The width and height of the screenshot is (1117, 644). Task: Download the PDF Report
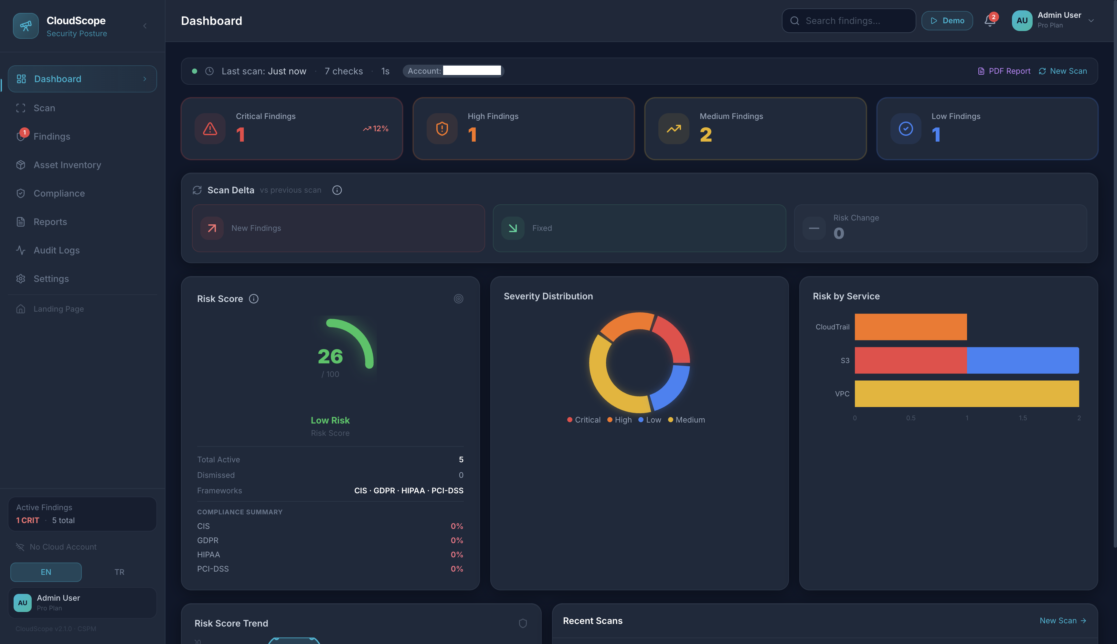(1004, 71)
